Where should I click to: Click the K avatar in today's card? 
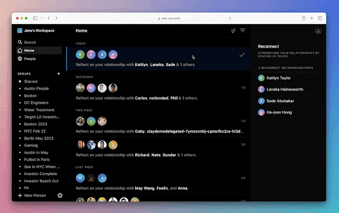point(80,55)
